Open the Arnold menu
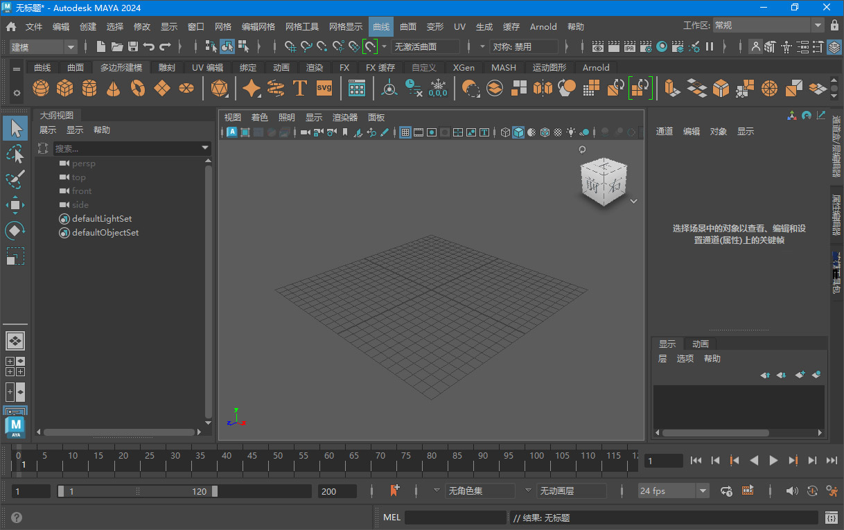The height and width of the screenshot is (530, 844). coord(543,26)
